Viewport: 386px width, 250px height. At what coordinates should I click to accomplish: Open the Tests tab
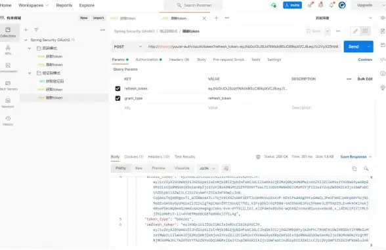coord(255,60)
